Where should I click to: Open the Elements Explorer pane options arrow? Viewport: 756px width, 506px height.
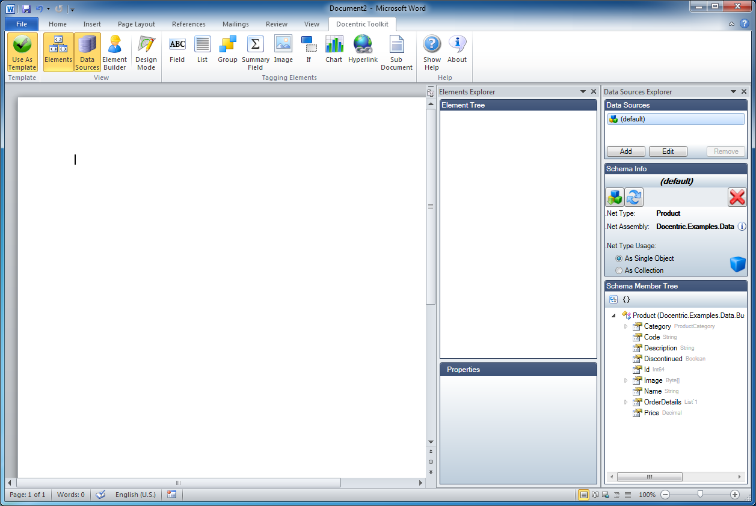[x=583, y=91]
